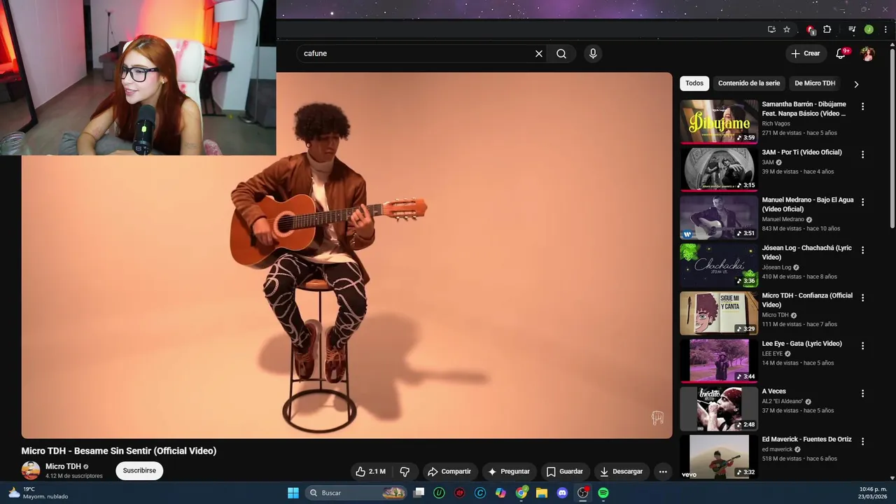Image resolution: width=896 pixels, height=504 pixels.
Task: Click the 'Rich Vagos' channel name
Action: pyautogui.click(x=776, y=124)
